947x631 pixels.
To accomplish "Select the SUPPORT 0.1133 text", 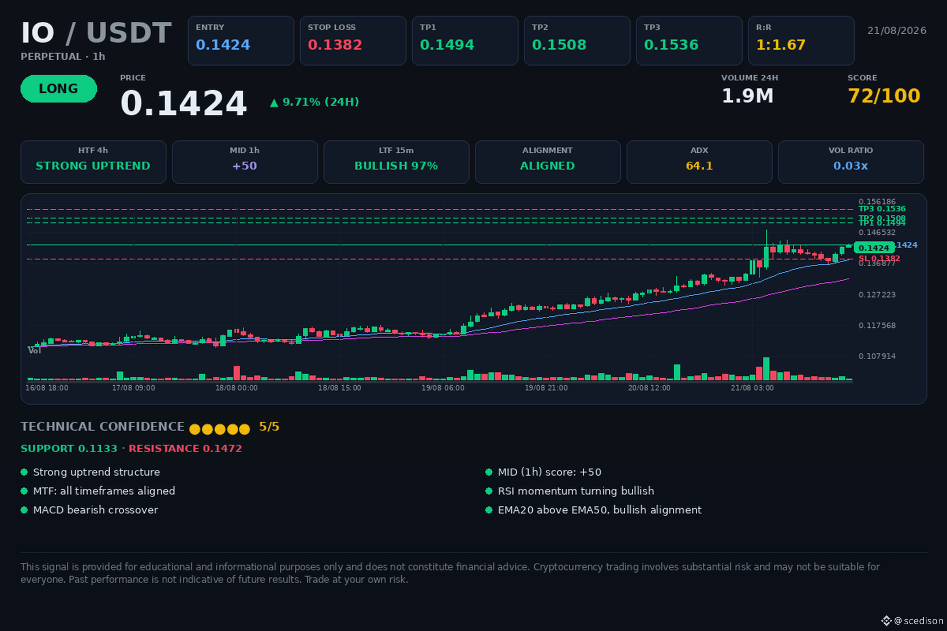I will coord(69,449).
